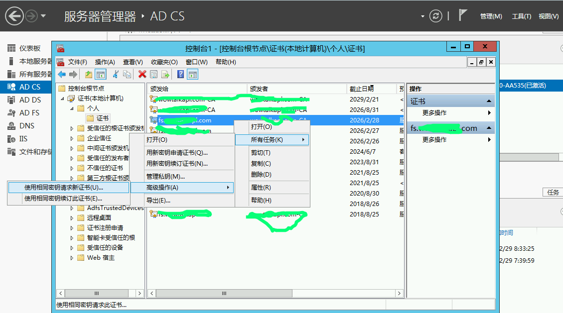563x313 pixels.
Task: Click certificate icon of row expiring 2018/8/25
Action: coord(153,214)
